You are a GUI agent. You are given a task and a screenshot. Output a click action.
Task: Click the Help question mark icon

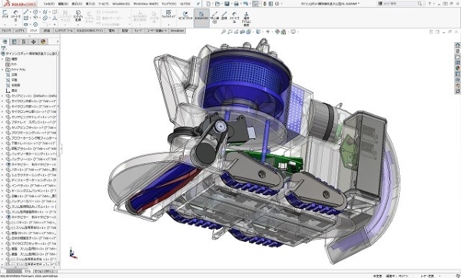pyautogui.click(x=429, y=4)
